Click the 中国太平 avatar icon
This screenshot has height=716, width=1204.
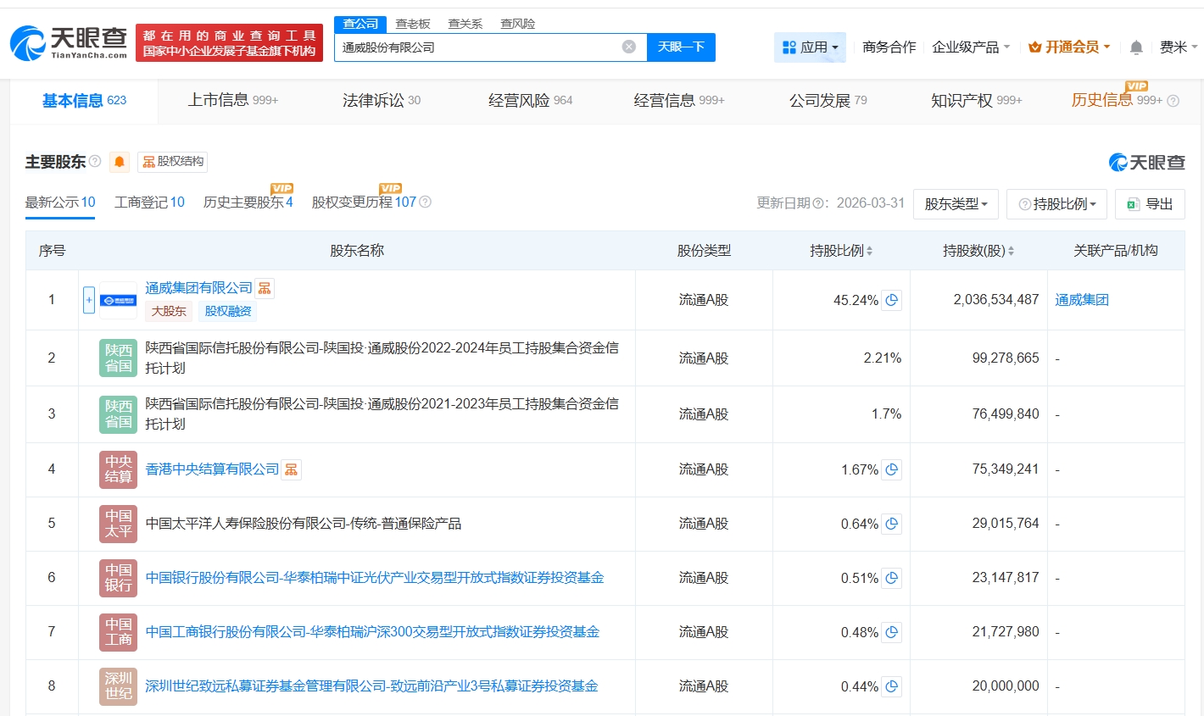click(118, 524)
